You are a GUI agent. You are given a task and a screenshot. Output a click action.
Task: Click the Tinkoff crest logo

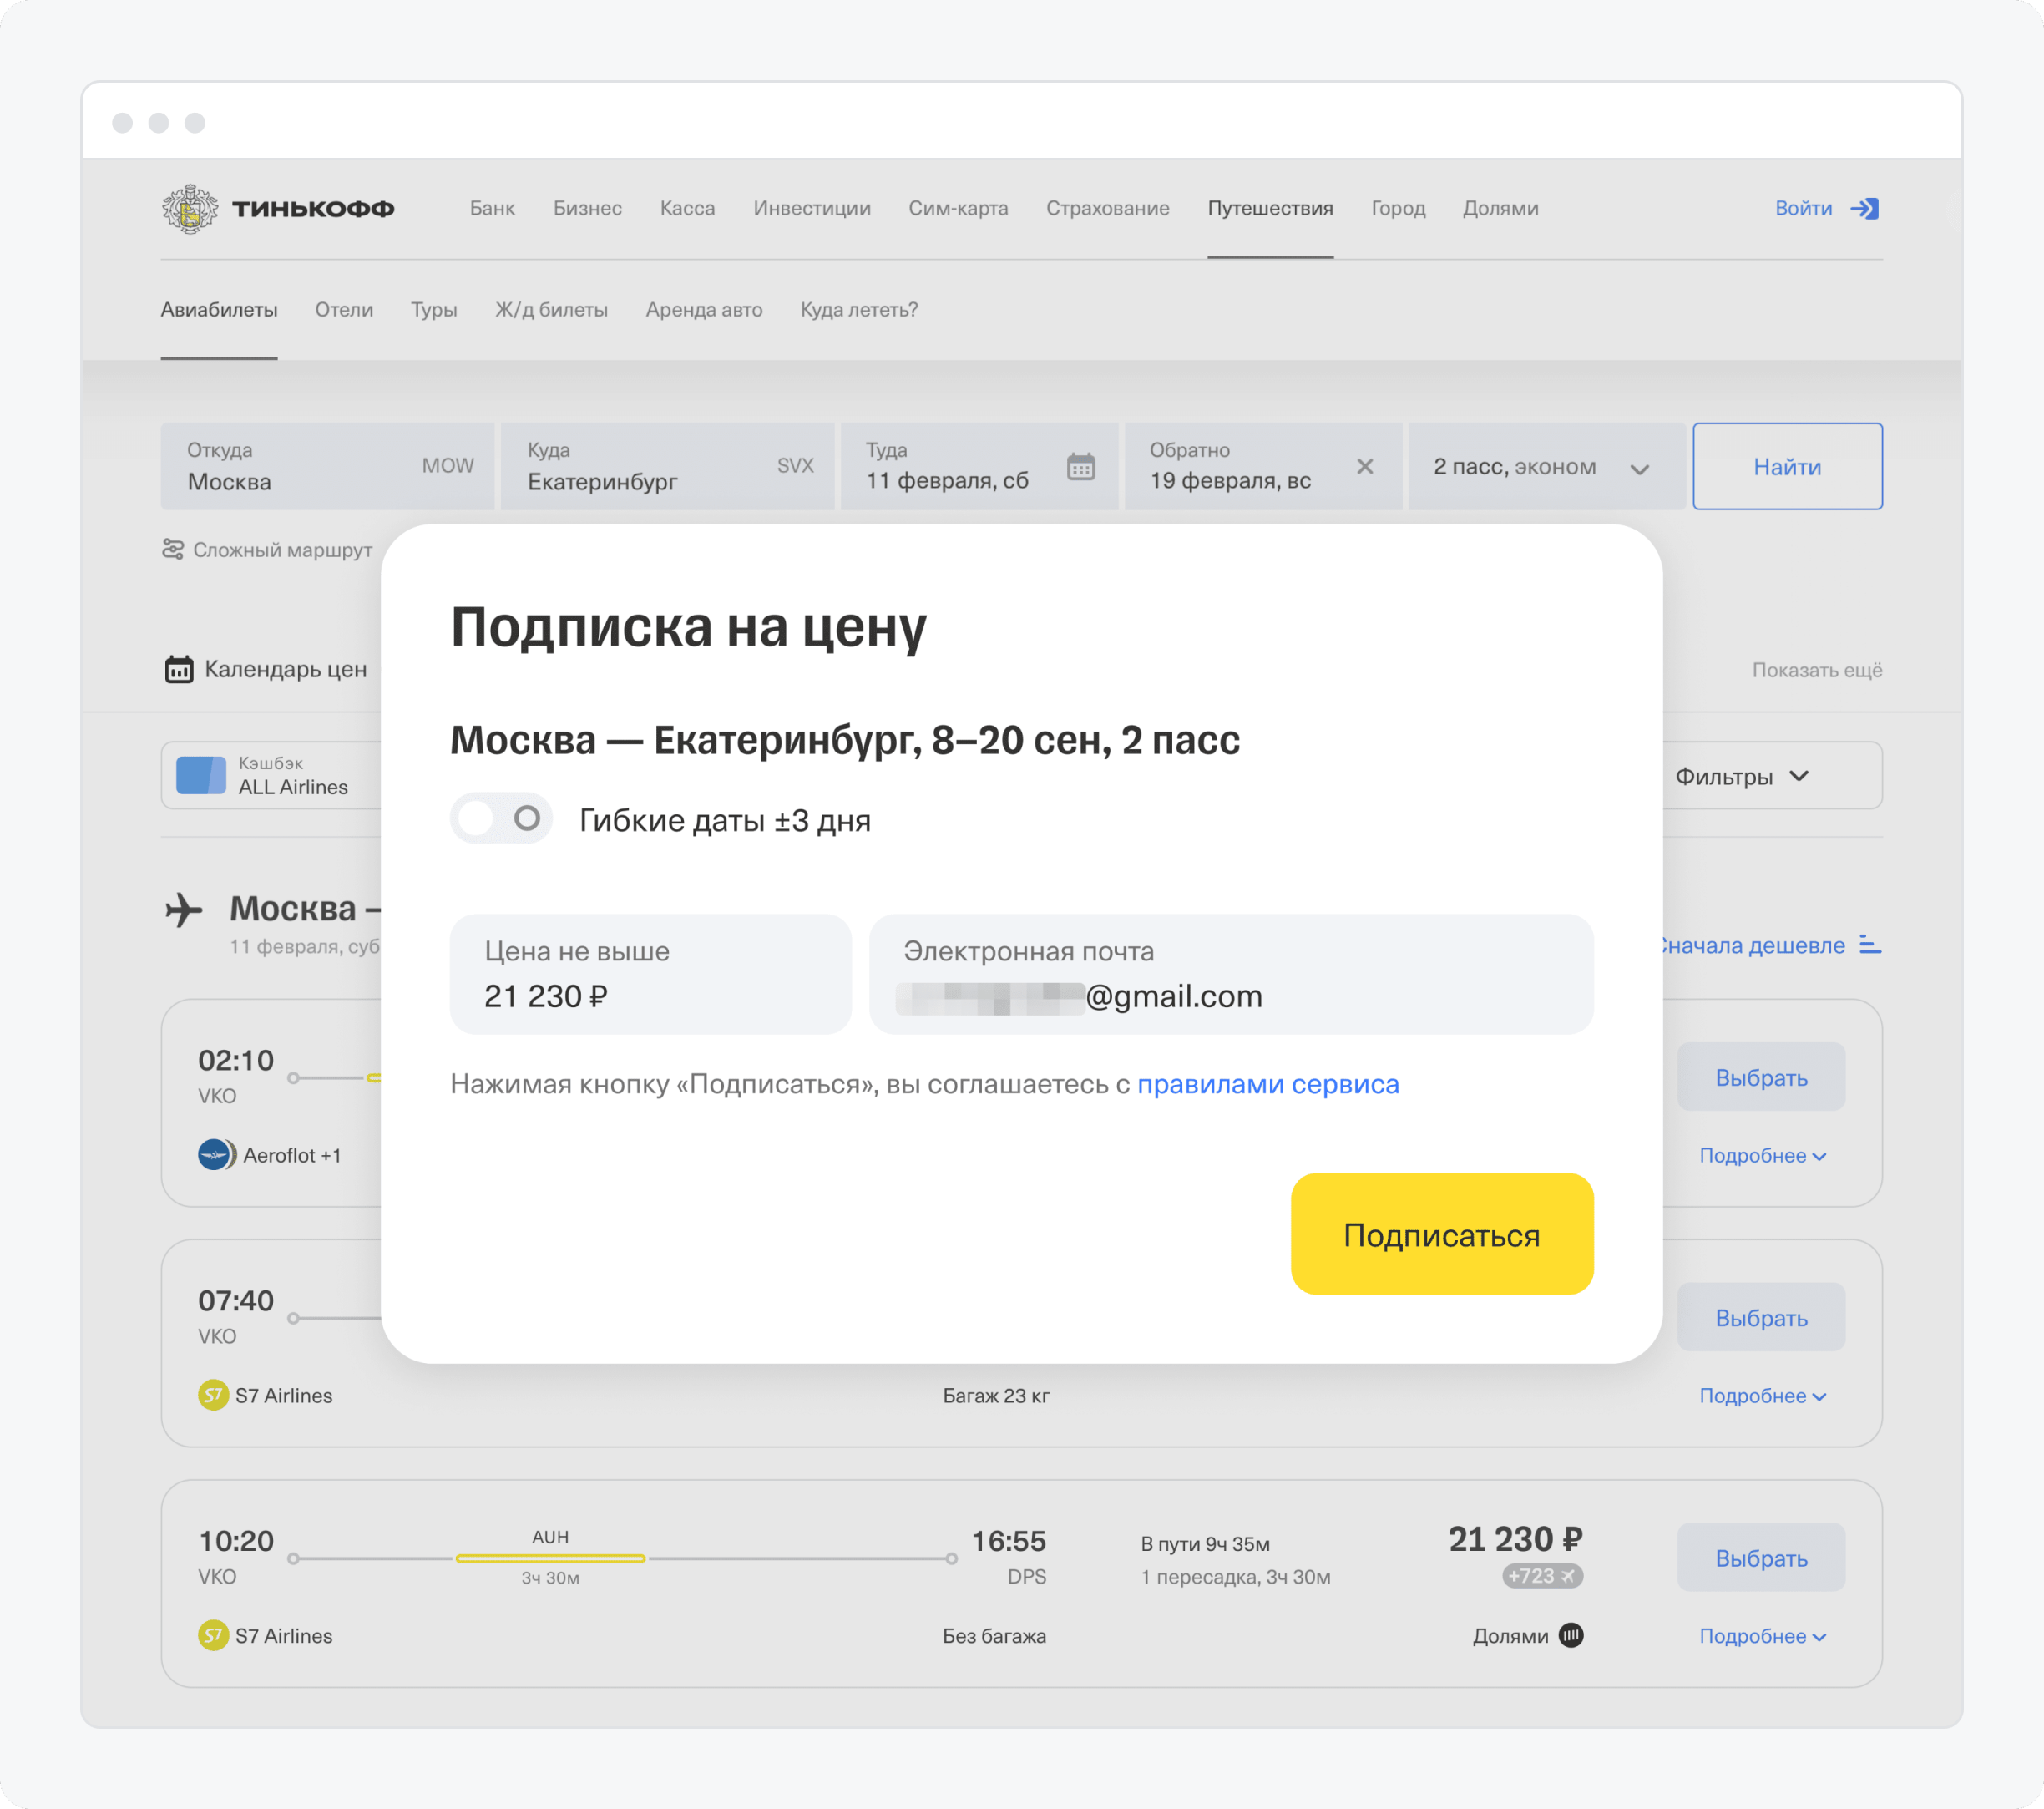click(189, 208)
